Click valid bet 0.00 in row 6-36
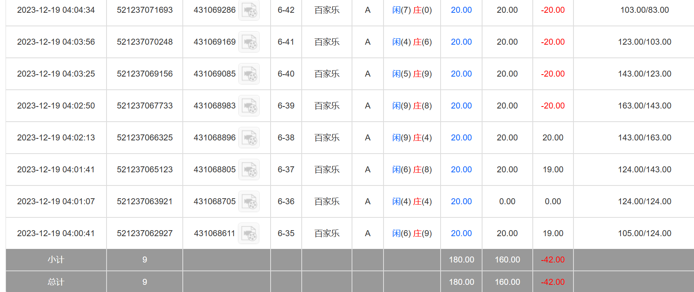 (x=507, y=201)
